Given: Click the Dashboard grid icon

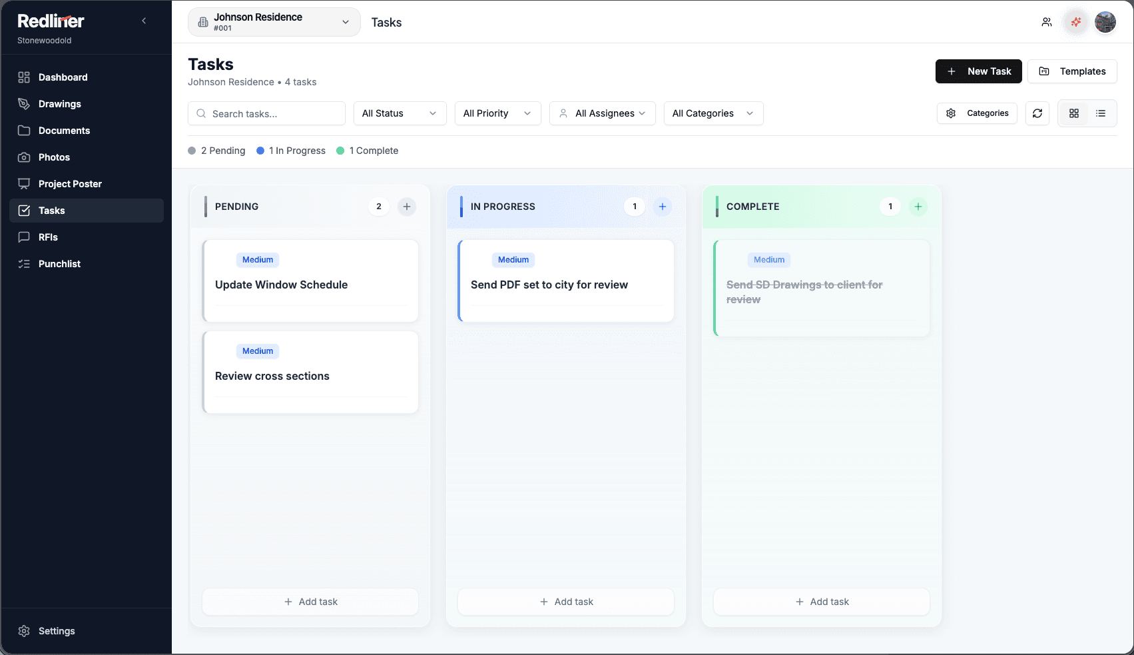Looking at the screenshot, I should tap(24, 77).
